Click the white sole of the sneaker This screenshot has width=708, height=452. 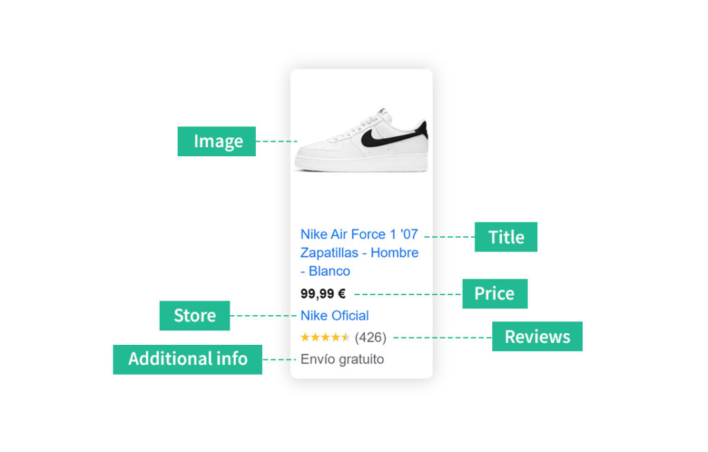(361, 164)
